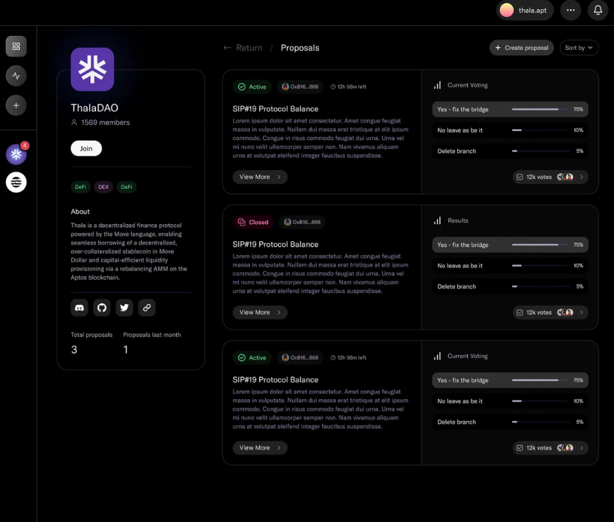Select No leave as be it in Results card

[510, 266]
